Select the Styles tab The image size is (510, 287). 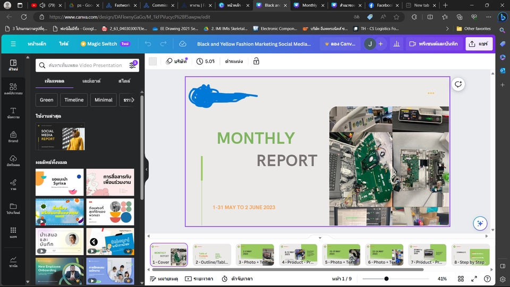[124, 81]
